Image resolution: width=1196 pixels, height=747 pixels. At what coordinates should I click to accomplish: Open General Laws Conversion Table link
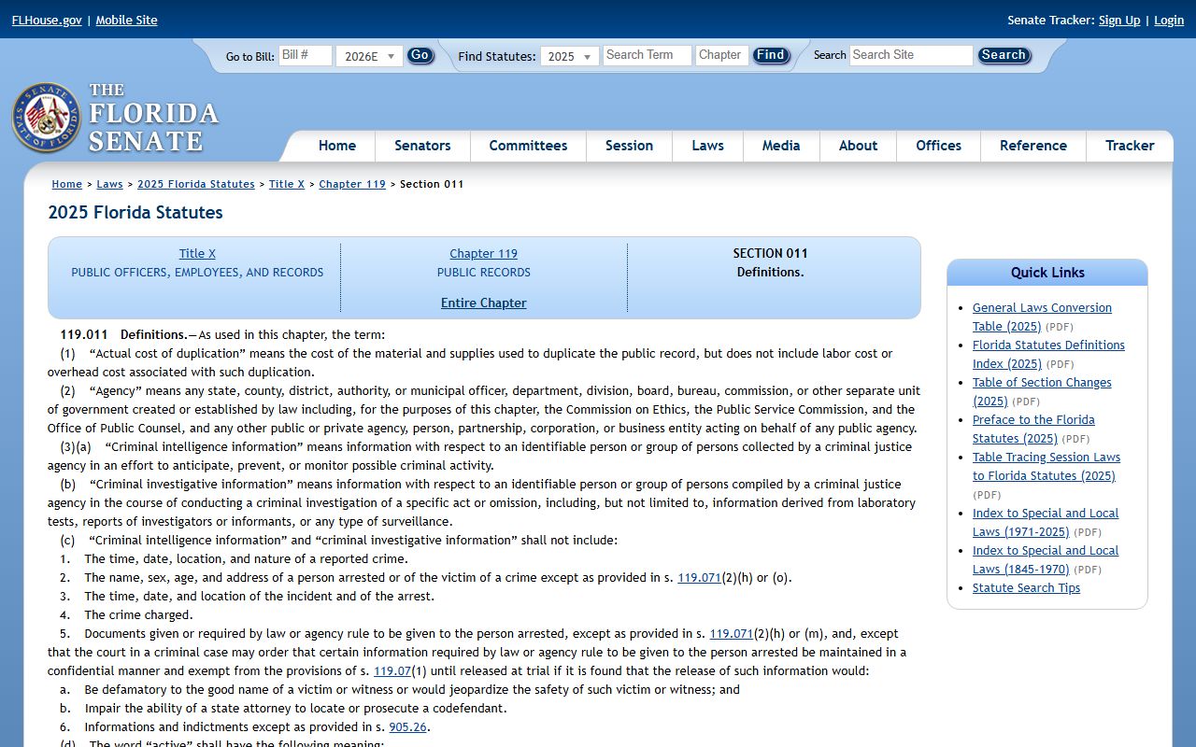(x=1042, y=317)
